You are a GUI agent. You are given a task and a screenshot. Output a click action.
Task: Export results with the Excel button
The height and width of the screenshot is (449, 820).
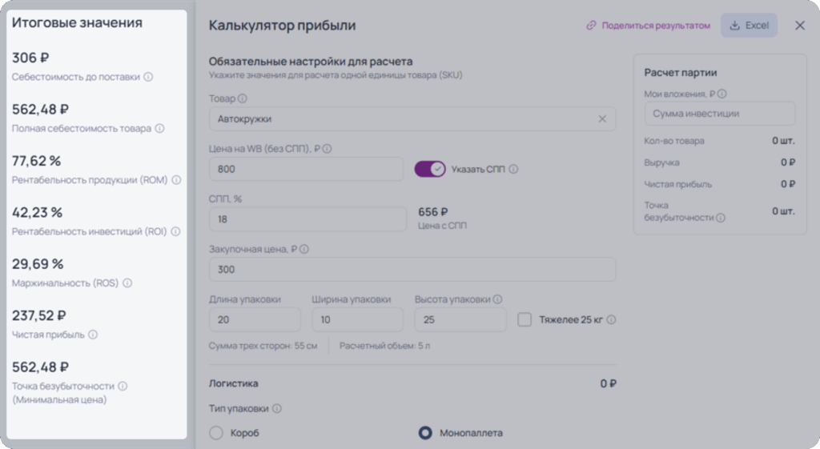pyautogui.click(x=749, y=25)
